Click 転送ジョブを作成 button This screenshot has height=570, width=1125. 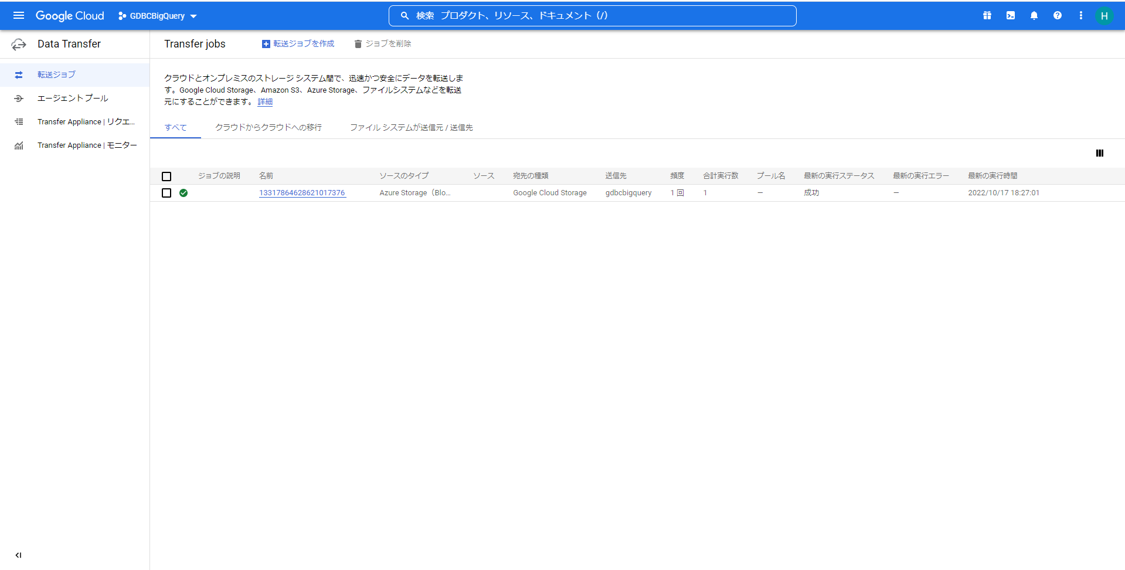click(x=298, y=44)
